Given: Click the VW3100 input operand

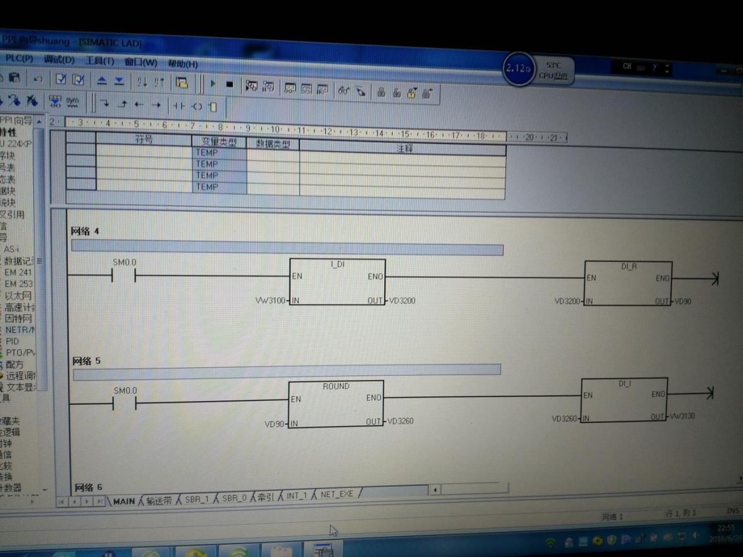Looking at the screenshot, I should [x=270, y=301].
